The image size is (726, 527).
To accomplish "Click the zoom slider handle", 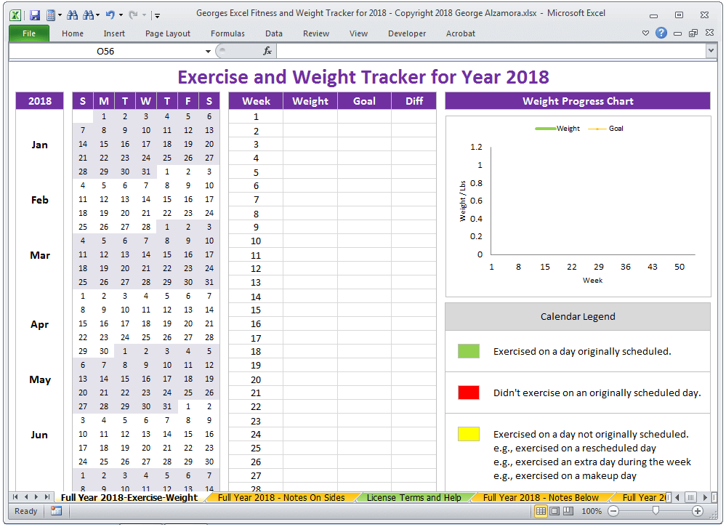I will tap(656, 511).
